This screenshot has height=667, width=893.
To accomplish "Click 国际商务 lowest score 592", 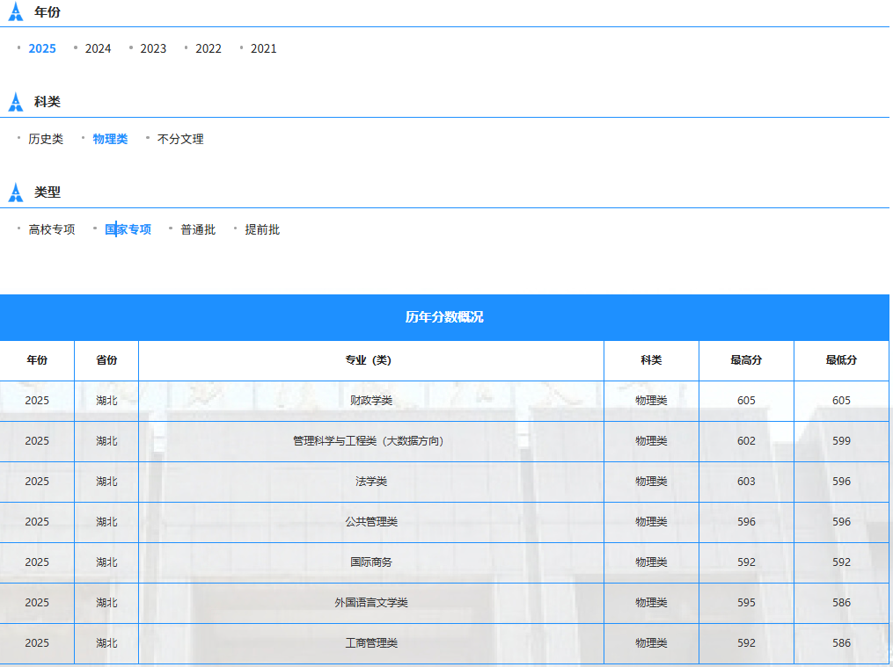I will [841, 562].
